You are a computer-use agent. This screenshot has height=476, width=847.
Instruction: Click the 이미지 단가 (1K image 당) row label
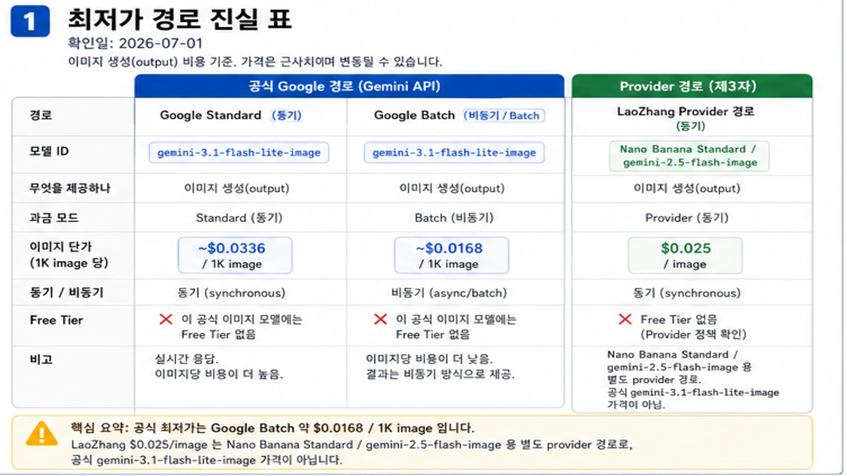pos(69,255)
